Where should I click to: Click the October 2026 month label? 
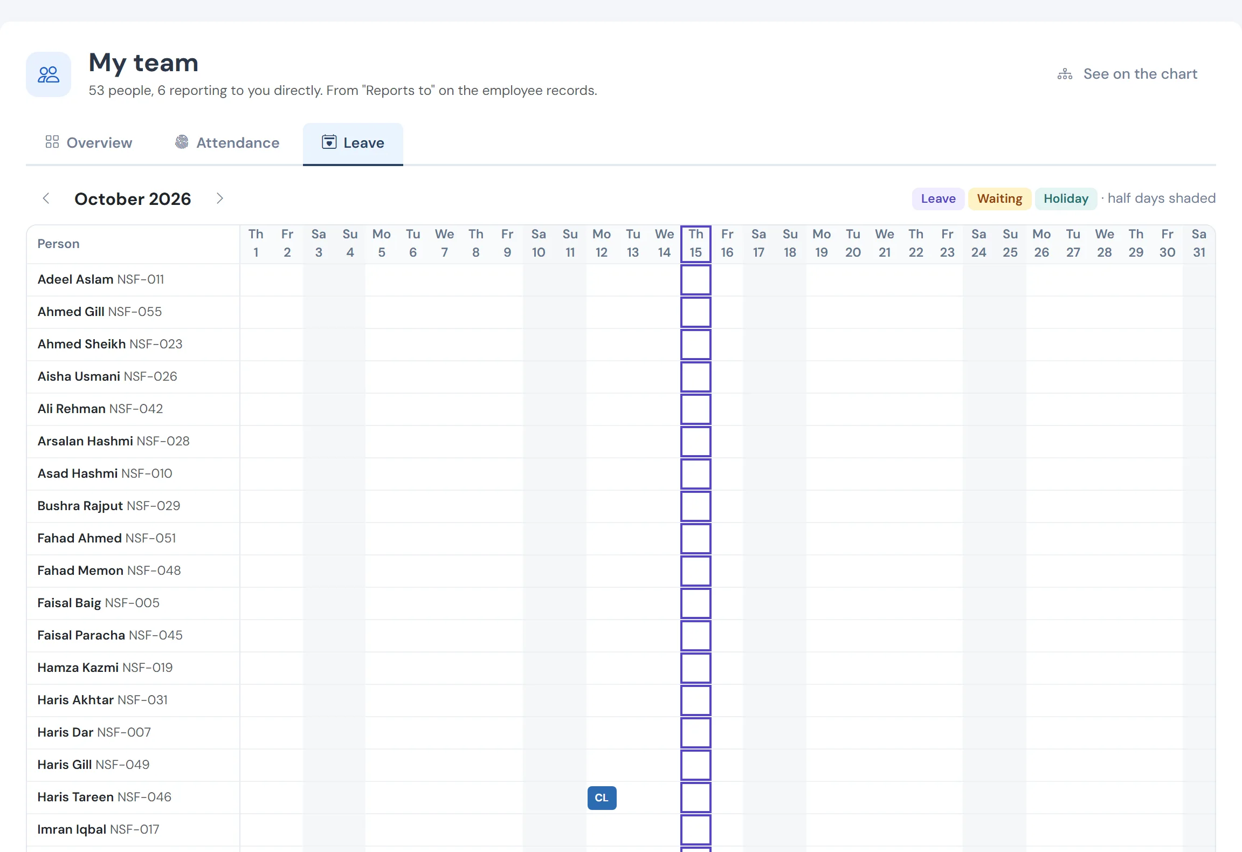pos(133,199)
